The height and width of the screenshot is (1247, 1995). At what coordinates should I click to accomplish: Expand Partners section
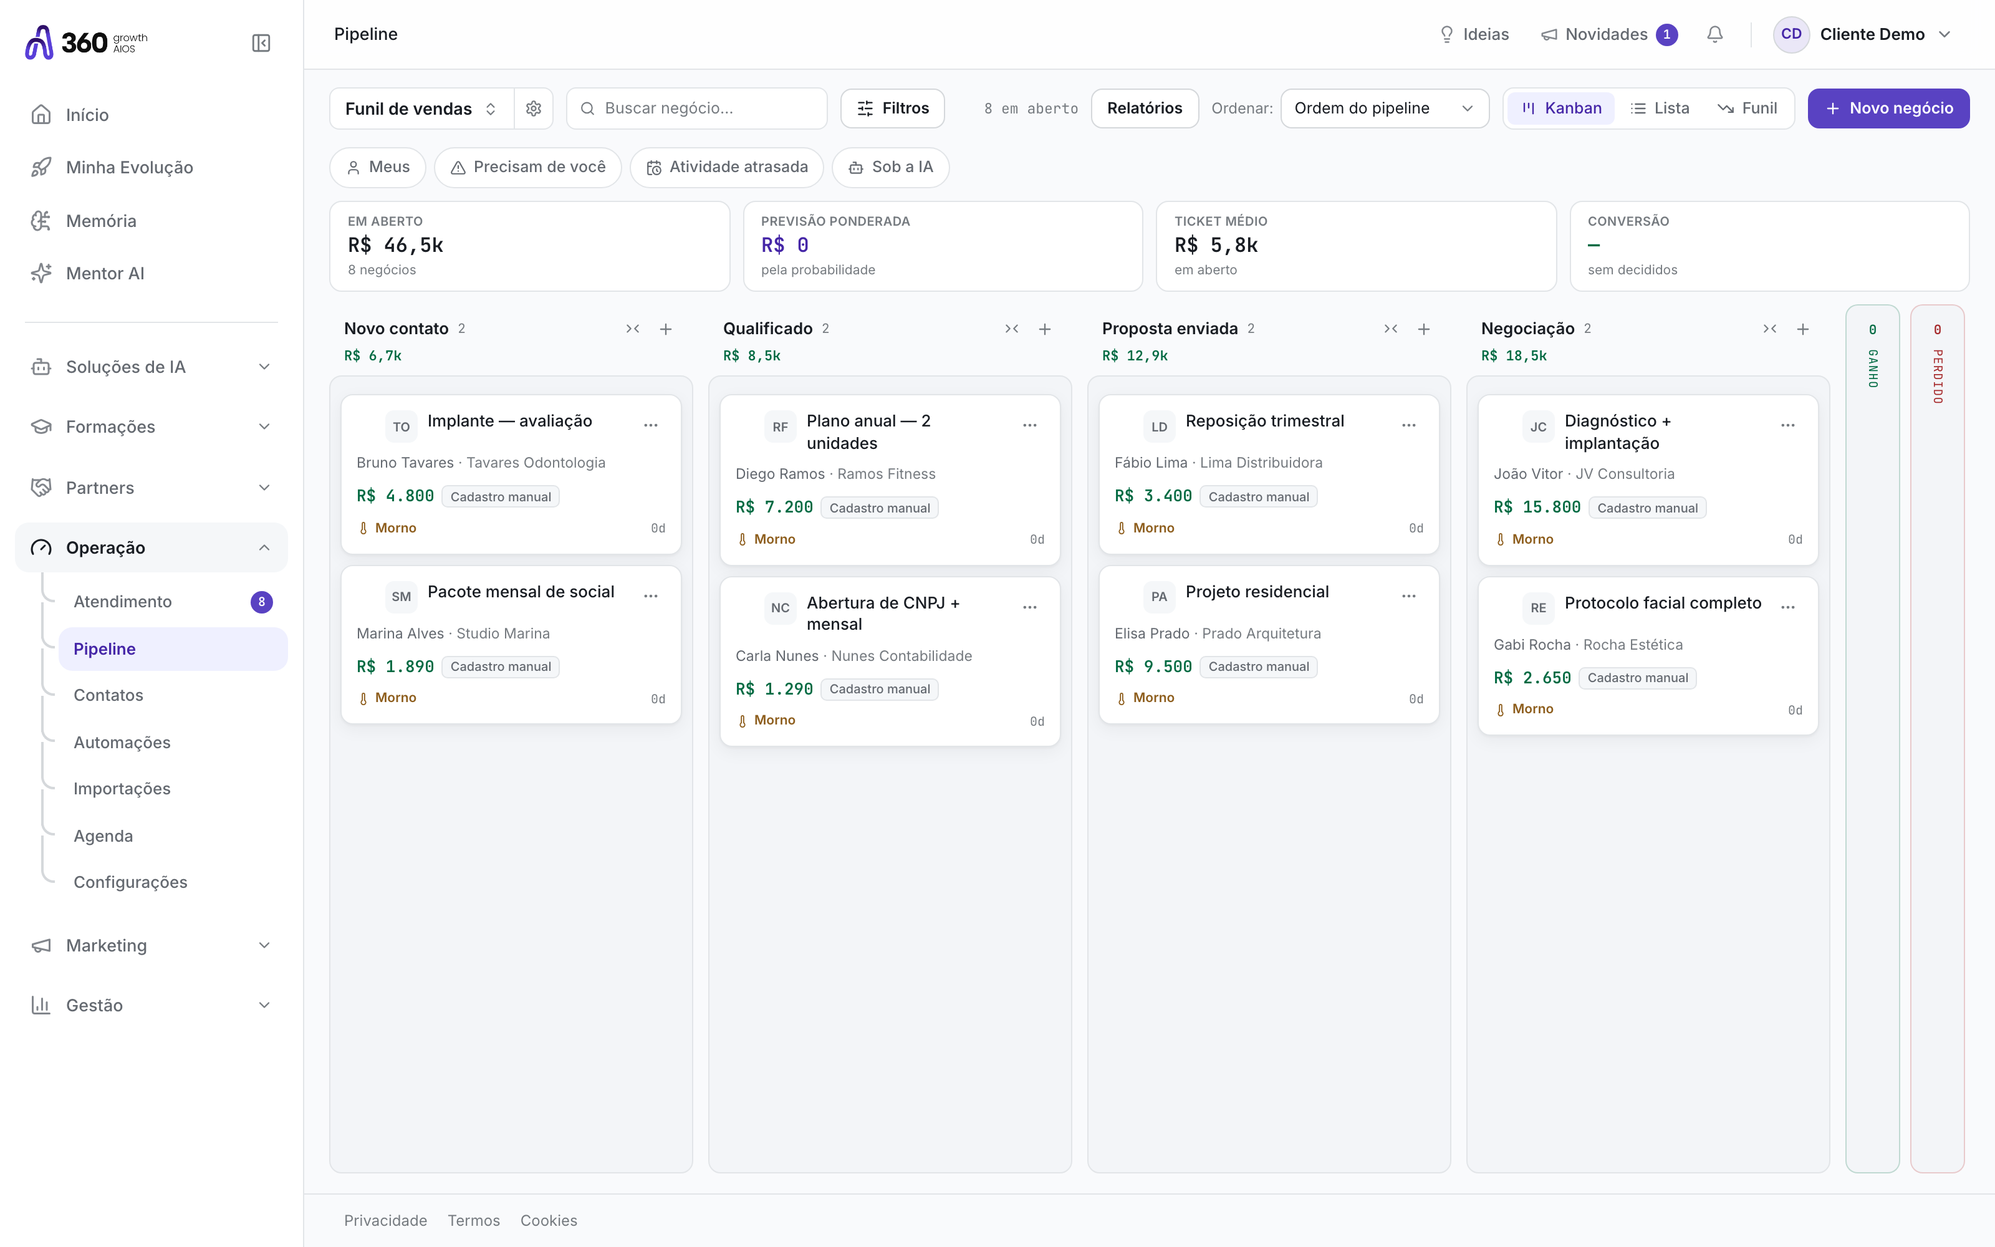point(151,488)
